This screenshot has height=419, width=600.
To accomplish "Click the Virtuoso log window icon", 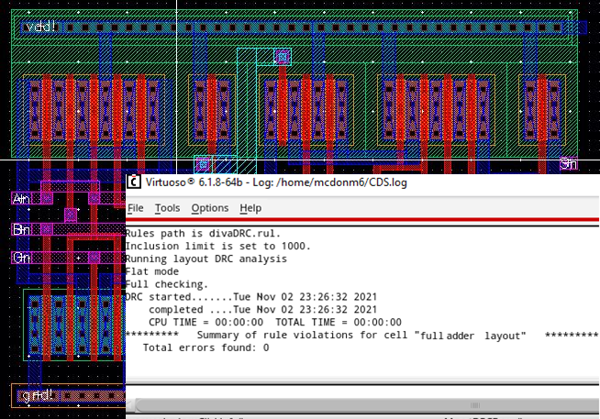I will click(x=133, y=182).
